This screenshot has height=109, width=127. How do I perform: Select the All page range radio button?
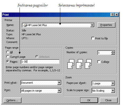tap(8, 52)
